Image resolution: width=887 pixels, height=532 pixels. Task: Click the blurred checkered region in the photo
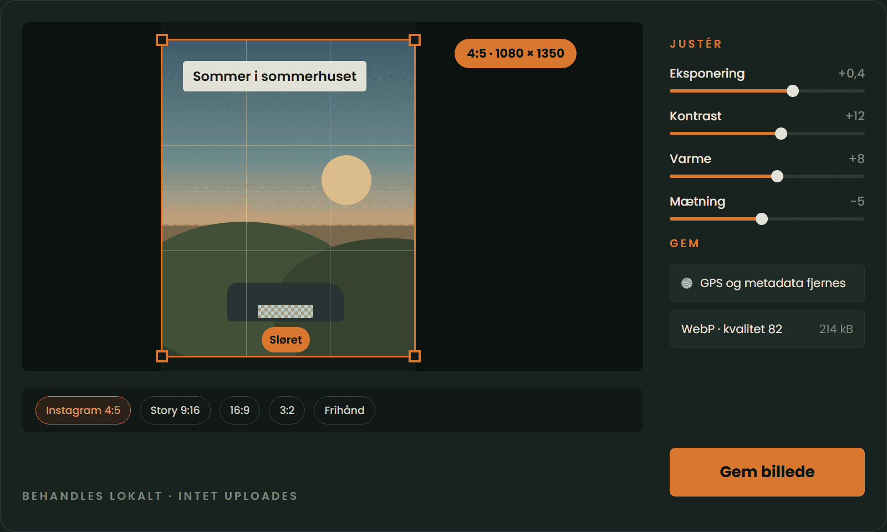(286, 311)
